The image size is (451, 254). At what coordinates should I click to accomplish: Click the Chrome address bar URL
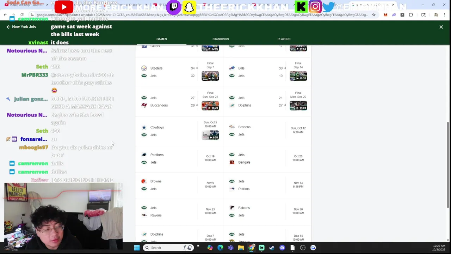tap(203, 15)
